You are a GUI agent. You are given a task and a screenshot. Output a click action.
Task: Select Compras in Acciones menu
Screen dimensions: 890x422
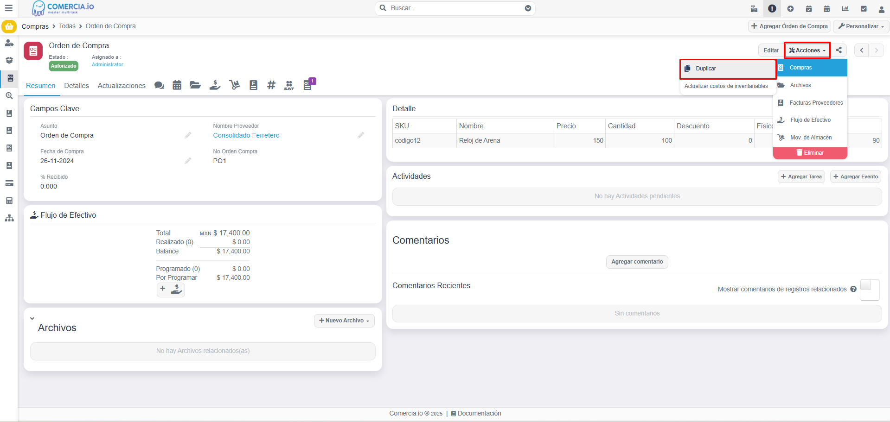tap(810, 68)
